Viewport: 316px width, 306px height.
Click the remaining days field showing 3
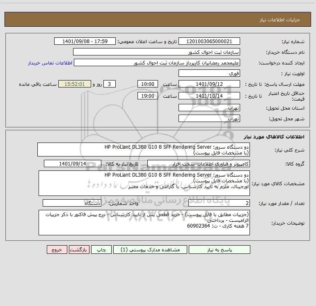(110, 84)
